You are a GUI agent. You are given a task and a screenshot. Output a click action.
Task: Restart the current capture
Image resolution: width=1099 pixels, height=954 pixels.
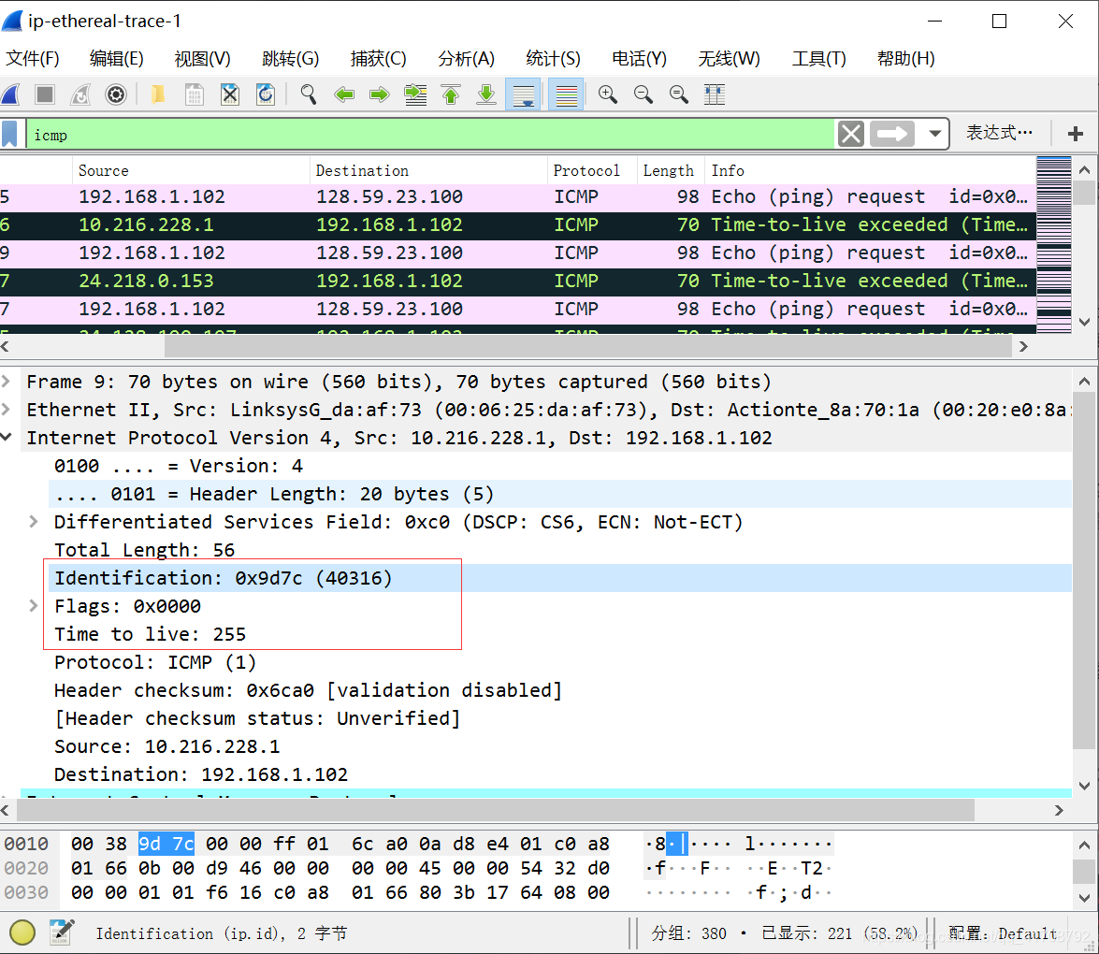coord(80,94)
